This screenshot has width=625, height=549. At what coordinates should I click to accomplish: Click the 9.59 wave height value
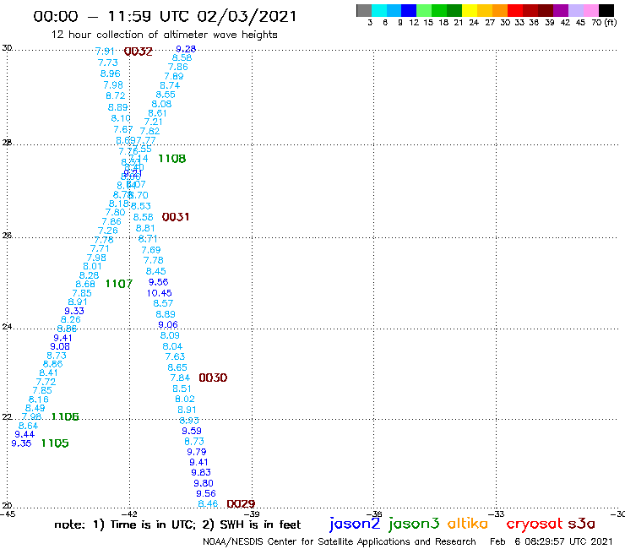coord(192,431)
